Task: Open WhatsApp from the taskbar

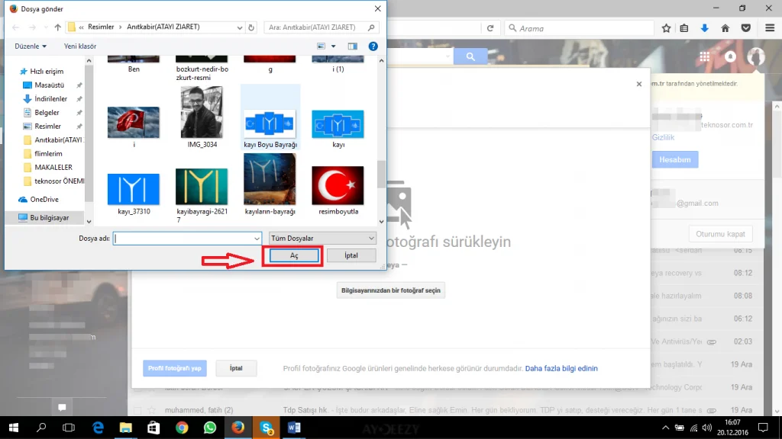Action: click(210, 428)
